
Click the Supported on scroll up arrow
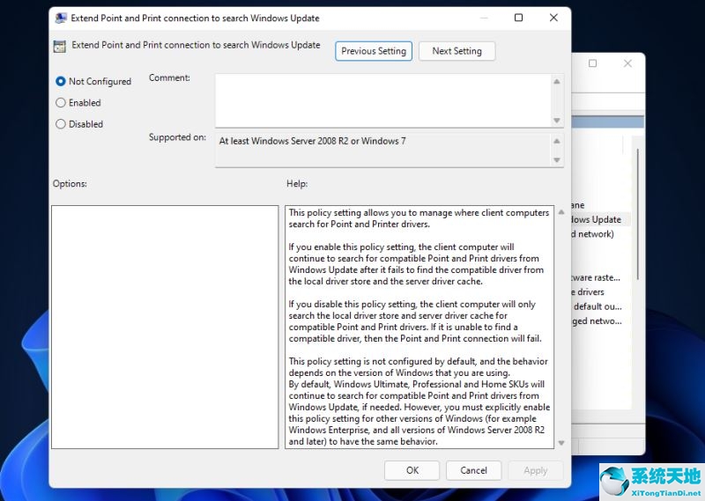click(x=557, y=141)
